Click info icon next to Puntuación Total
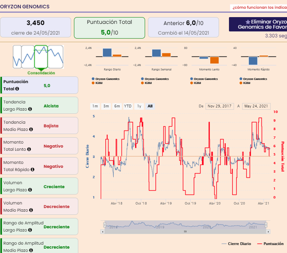The height and width of the screenshot is (253, 287). [17, 89]
